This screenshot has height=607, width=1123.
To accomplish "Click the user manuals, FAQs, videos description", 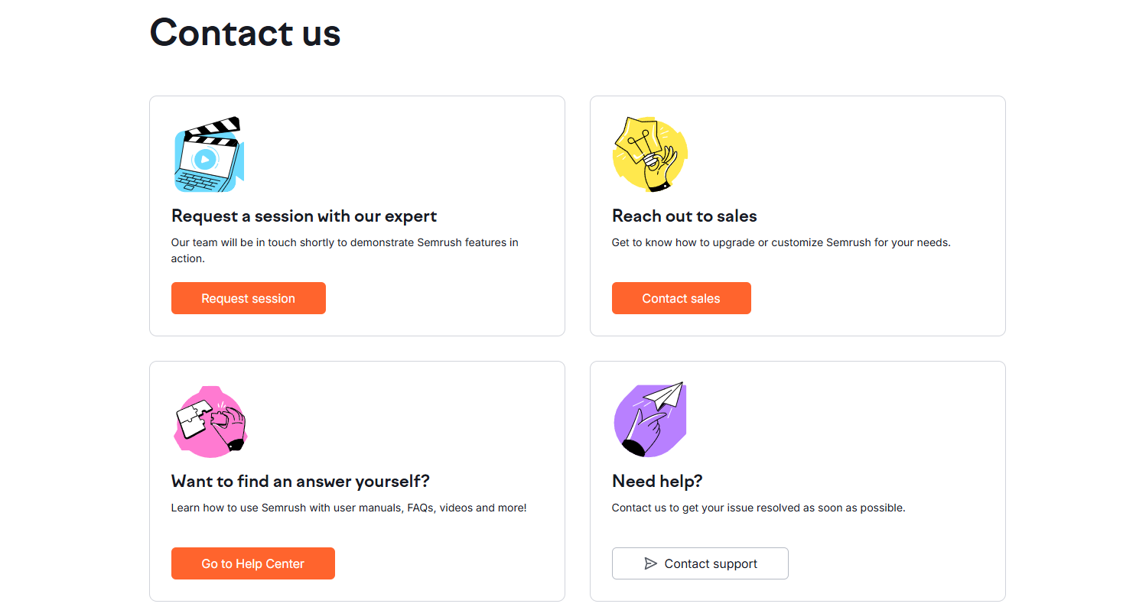I will (x=348, y=508).
